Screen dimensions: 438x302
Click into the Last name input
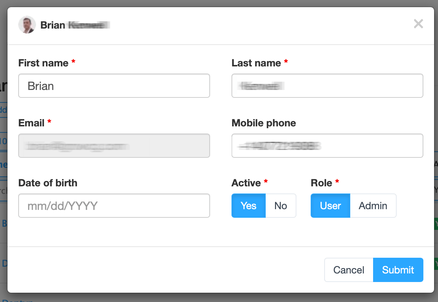point(327,86)
